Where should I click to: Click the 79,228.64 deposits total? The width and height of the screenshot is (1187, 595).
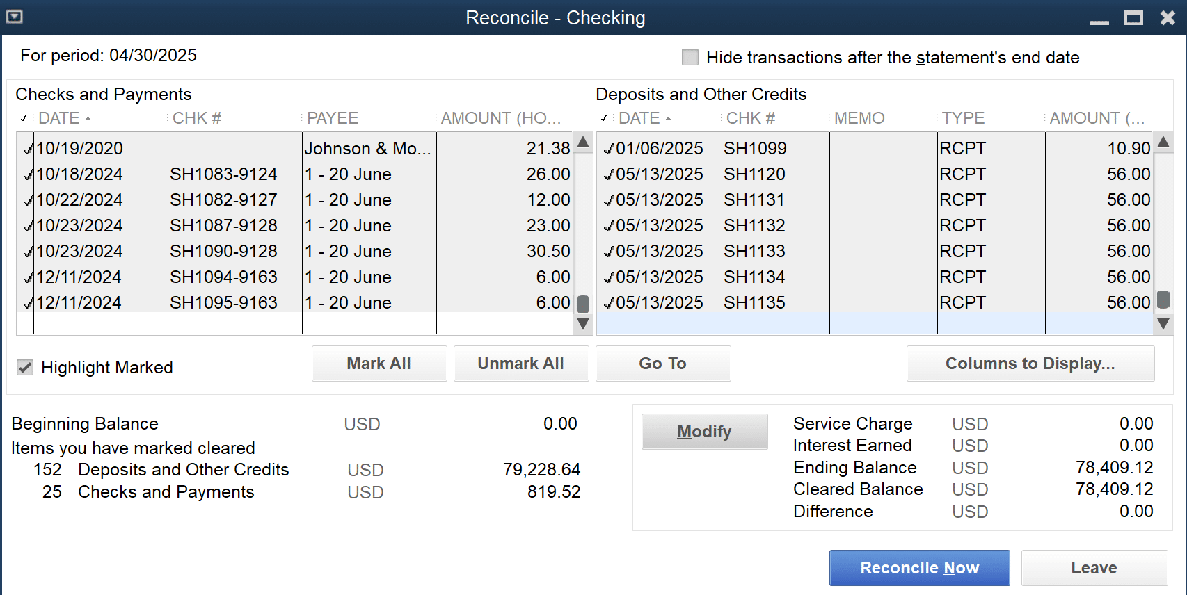541,470
